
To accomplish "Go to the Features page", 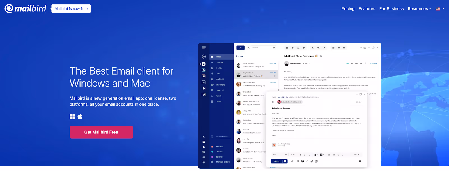I will [367, 9].
